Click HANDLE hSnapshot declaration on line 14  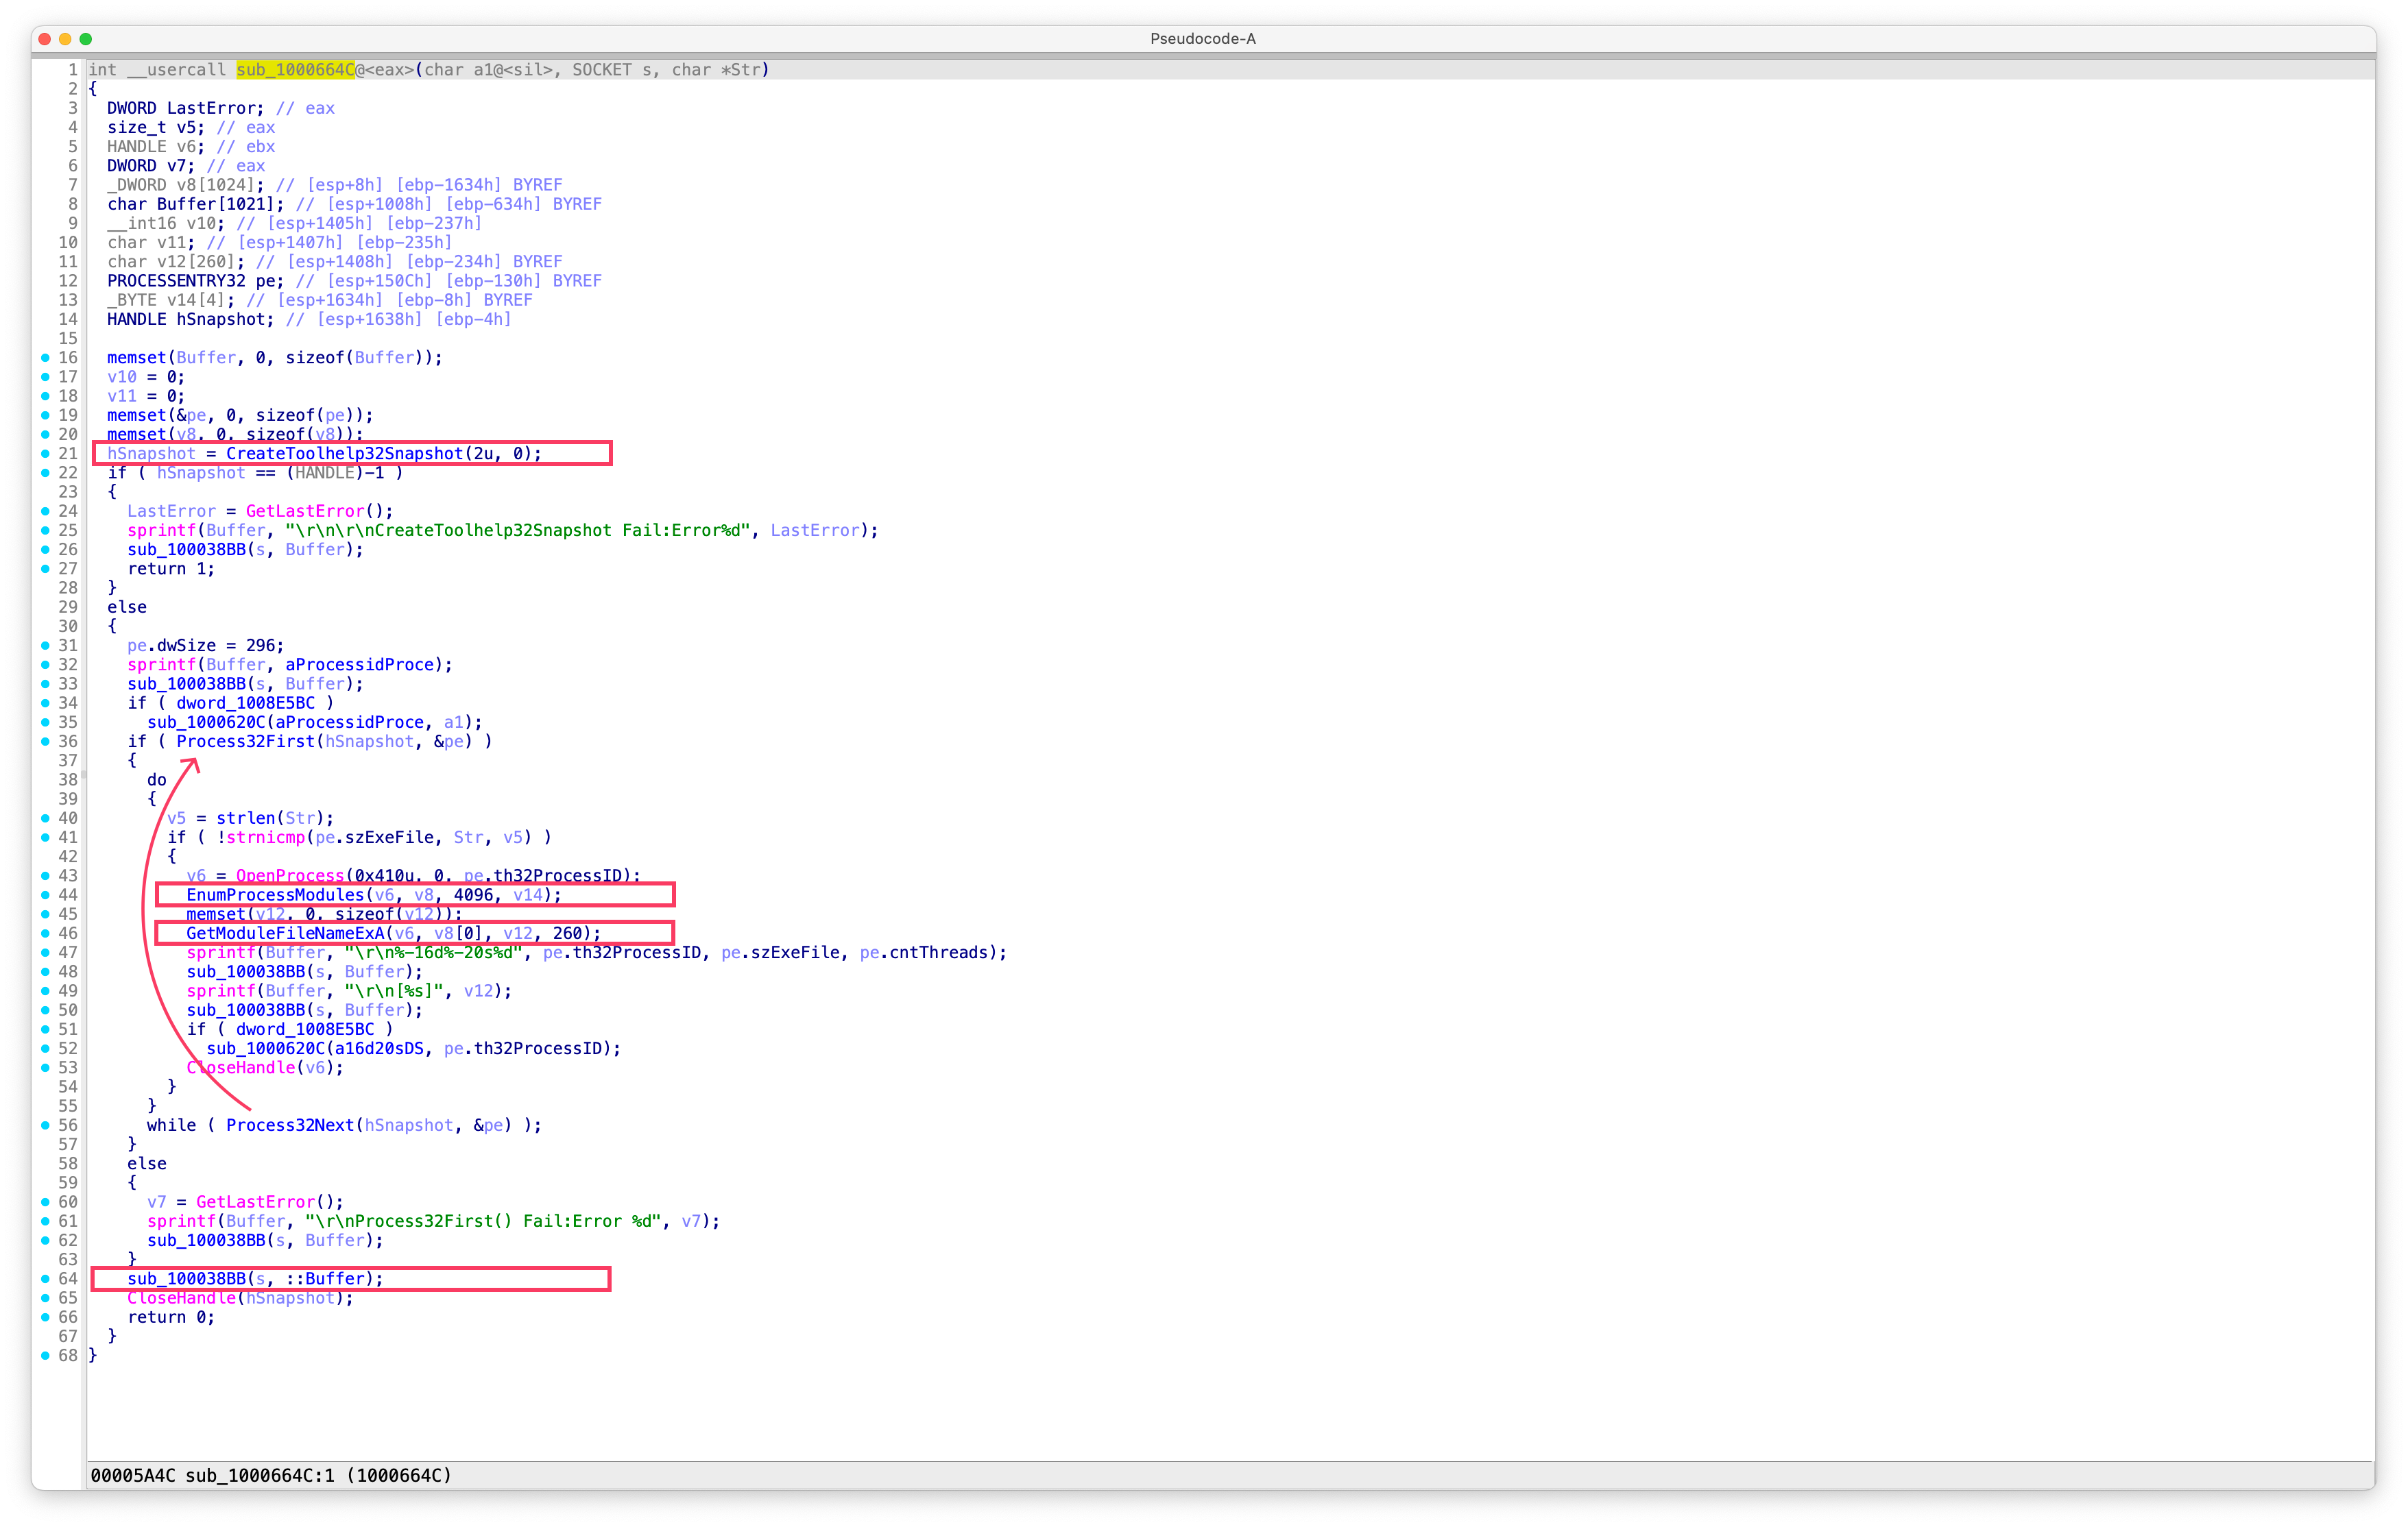(x=190, y=320)
